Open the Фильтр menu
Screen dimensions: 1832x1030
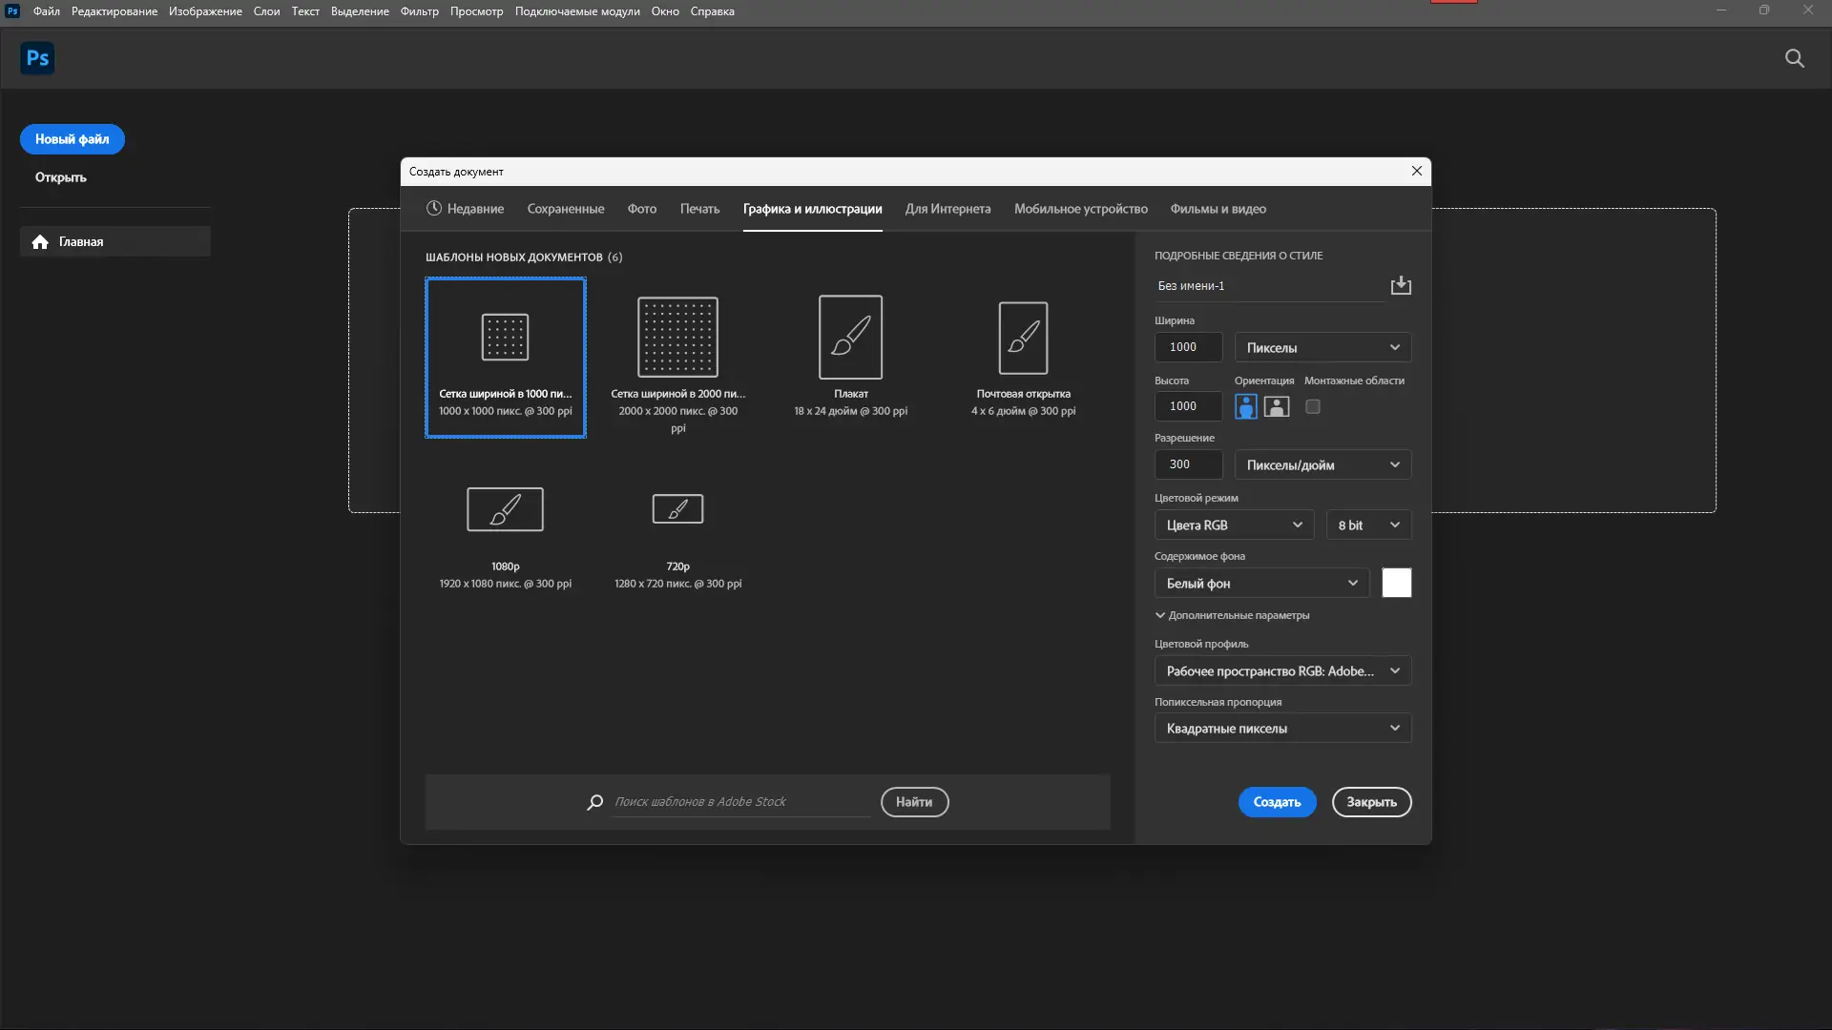point(419,11)
